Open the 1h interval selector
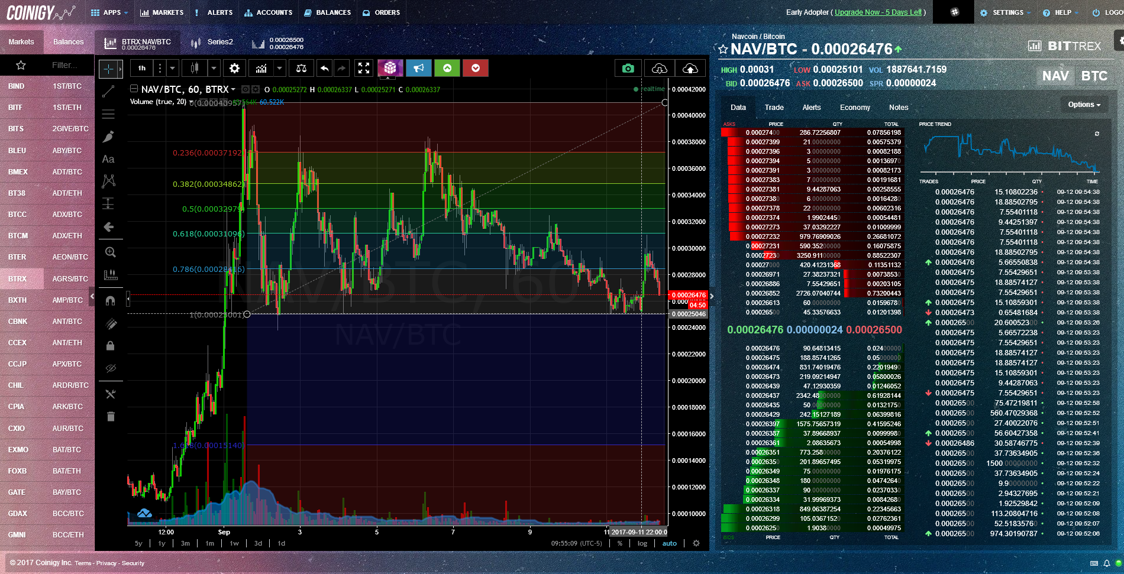Viewport: 1124px width, 574px height. pos(142,69)
